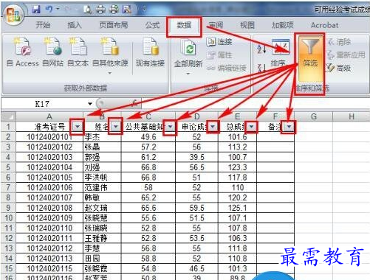Viewport: 370px width, 280px height.
Task: Open the 页面布局 ribbon tab
Action: point(114,25)
